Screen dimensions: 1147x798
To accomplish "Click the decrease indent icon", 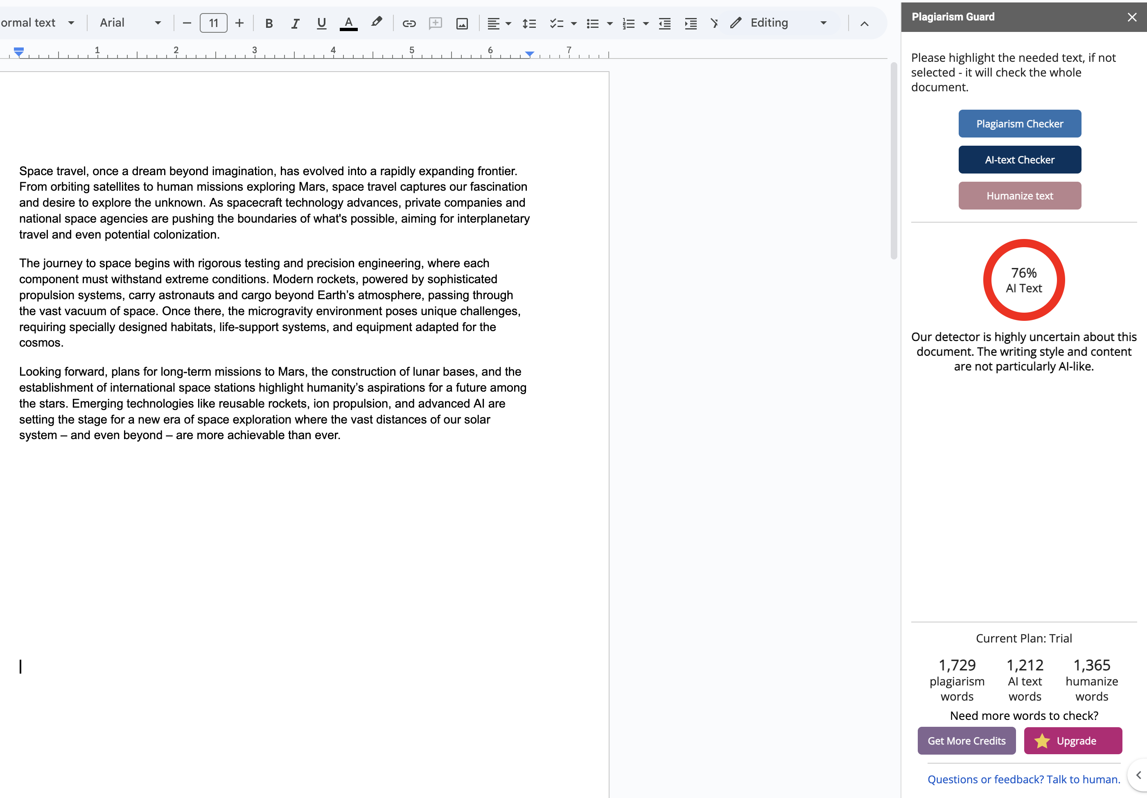I will point(664,23).
